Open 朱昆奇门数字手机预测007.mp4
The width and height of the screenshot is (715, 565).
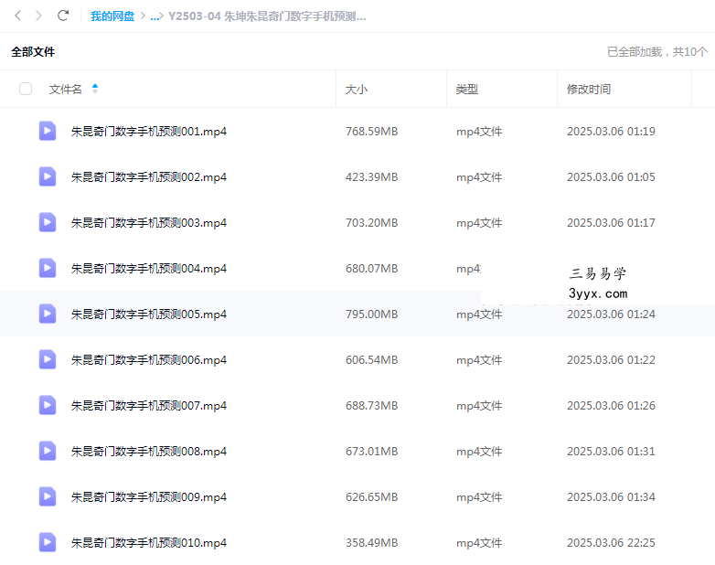[x=149, y=405]
